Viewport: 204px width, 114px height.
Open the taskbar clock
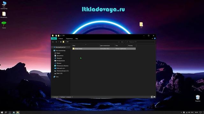196,112
